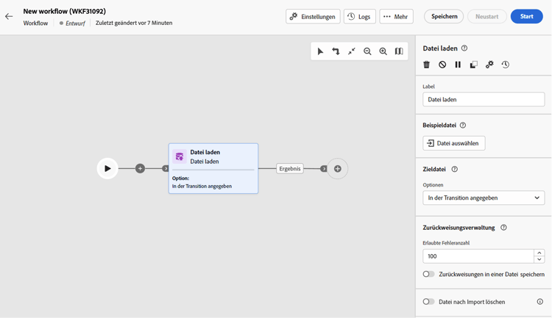Show the canvas overview map
Screen dimensions: 552x318
coord(399,51)
